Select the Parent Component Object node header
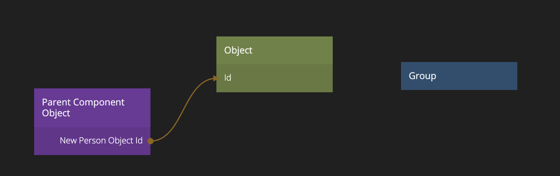The image size is (560, 176). pyautogui.click(x=92, y=108)
